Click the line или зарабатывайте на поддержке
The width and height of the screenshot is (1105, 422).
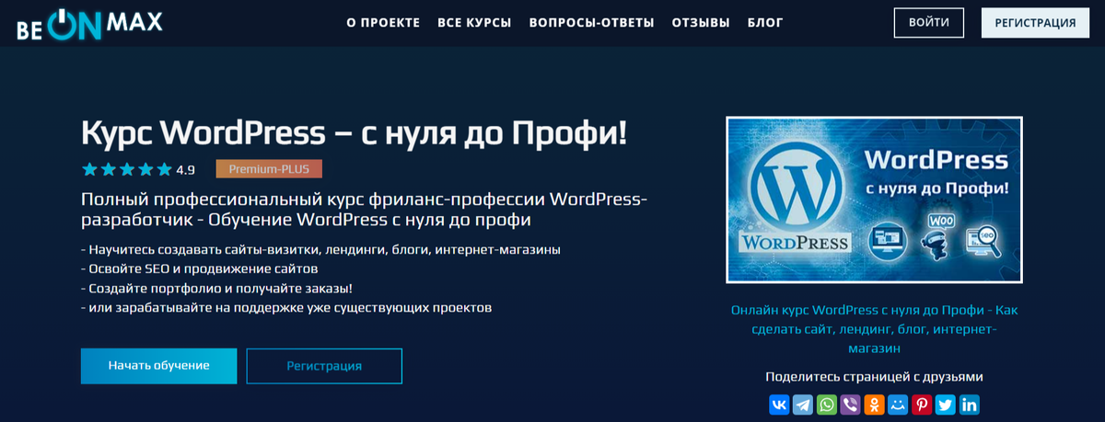[x=286, y=307]
